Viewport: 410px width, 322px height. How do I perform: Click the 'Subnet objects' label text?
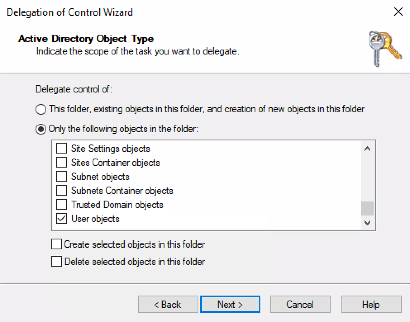pos(100,177)
